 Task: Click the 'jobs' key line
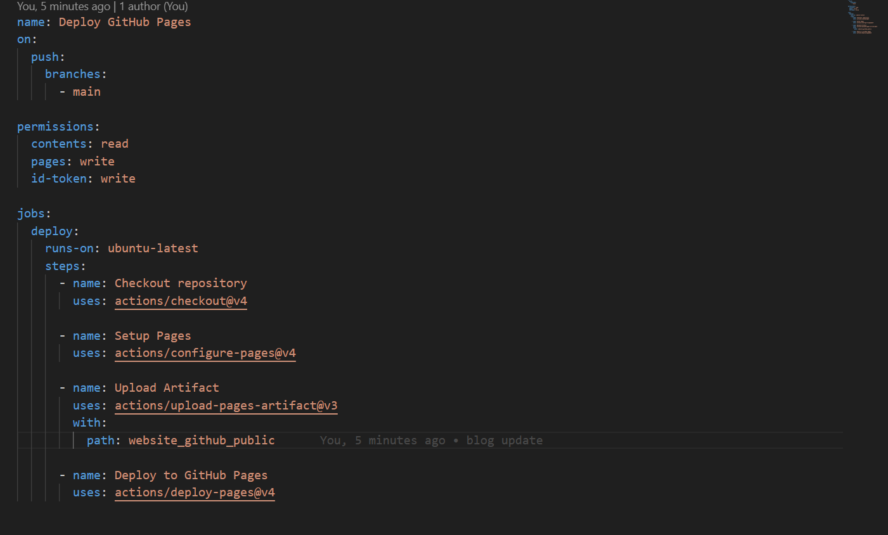tap(31, 214)
